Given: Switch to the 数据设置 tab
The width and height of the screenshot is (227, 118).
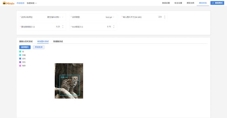Looking at the screenshot, I should [166, 3].
